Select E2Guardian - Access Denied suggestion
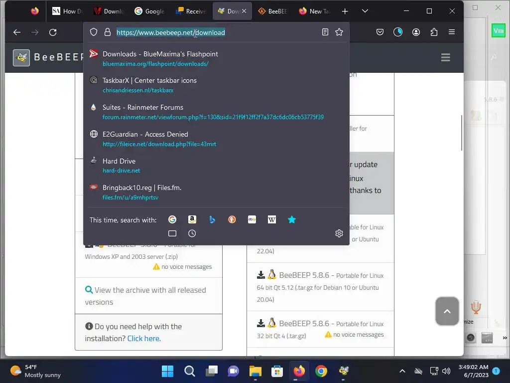The width and height of the screenshot is (510, 383). 216,139
